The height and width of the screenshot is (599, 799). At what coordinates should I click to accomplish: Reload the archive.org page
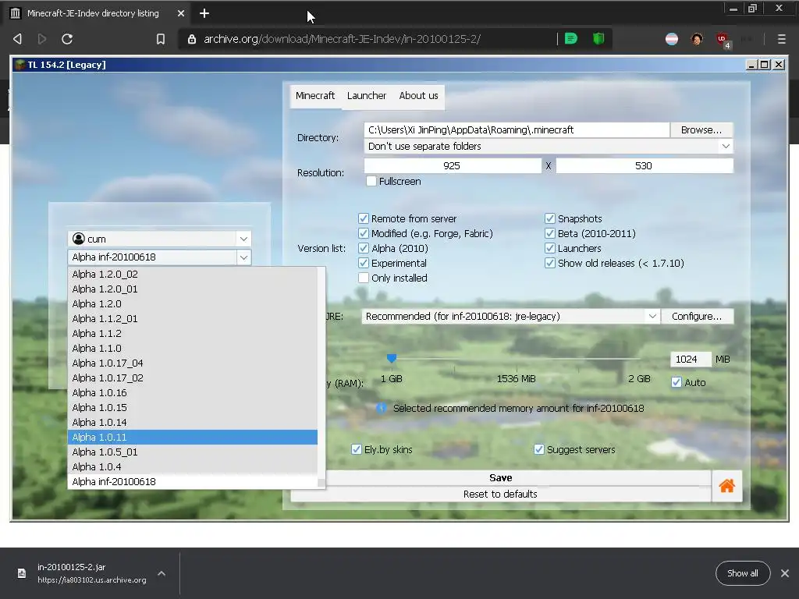[x=67, y=39]
